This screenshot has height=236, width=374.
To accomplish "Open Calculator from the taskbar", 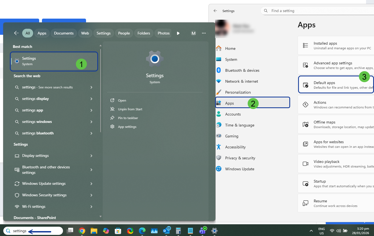I will click(178, 231).
